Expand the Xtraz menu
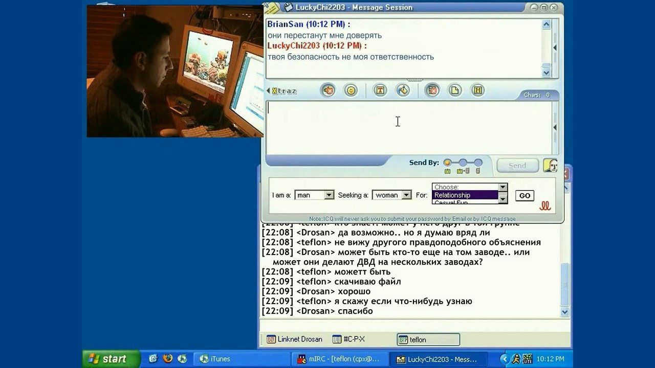The image size is (655, 368). [281, 91]
